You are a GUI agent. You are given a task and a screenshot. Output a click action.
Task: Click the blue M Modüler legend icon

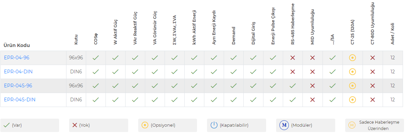pyautogui.click(x=284, y=125)
